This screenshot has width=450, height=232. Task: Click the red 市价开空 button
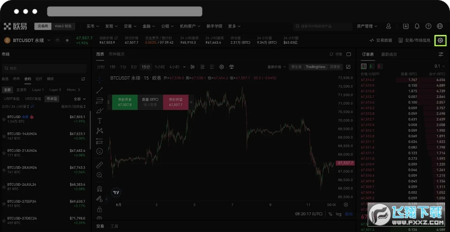click(x=176, y=102)
